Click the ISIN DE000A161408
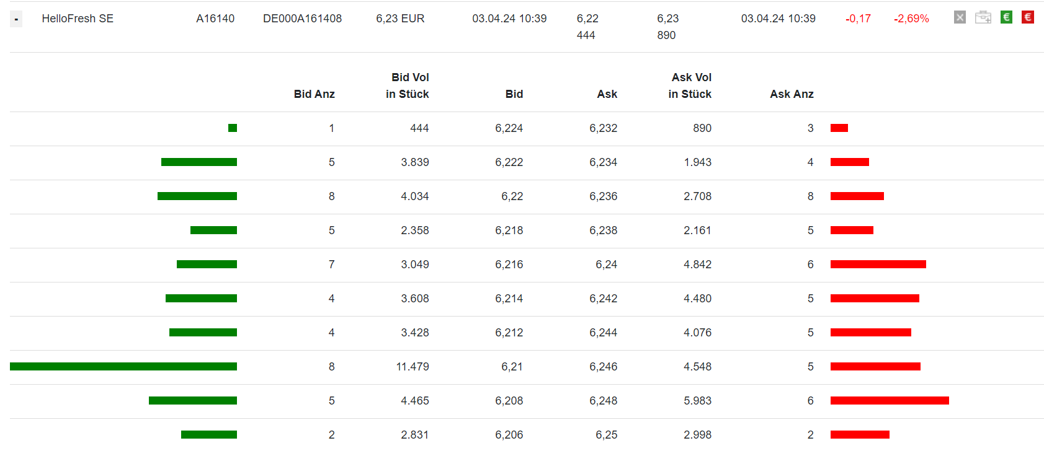1044x451 pixels. [302, 19]
